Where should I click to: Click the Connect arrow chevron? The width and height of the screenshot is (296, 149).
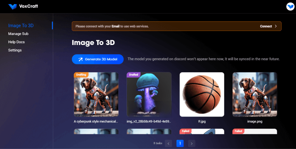[x=276, y=26]
